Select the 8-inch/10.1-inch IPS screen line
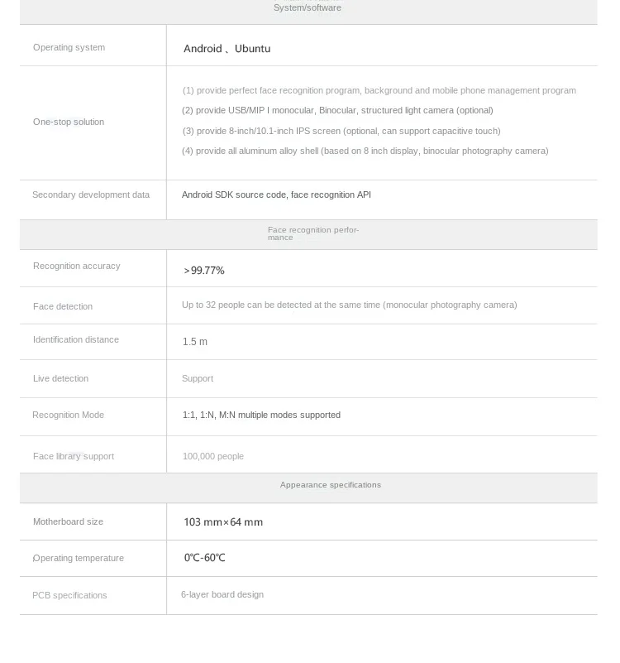 (341, 132)
